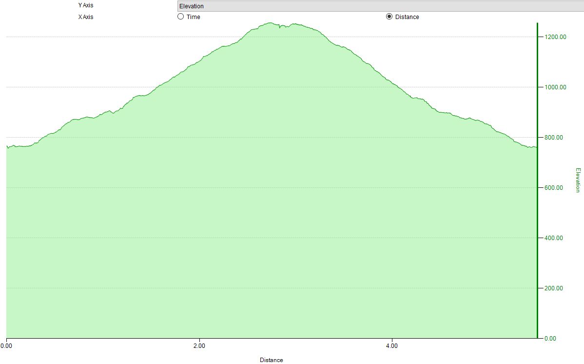Click the elevation profile peak on the chart
This screenshot has height=364, width=584.
[x=271, y=23]
